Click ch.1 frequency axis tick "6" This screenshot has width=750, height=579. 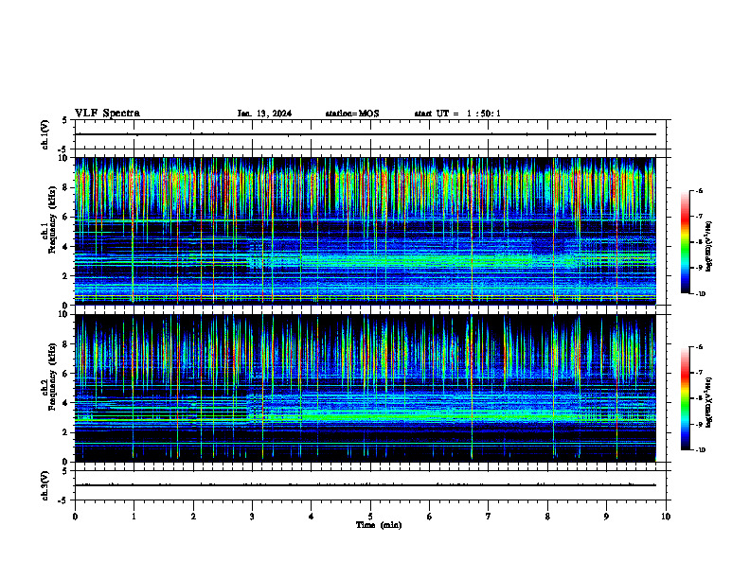[65, 217]
